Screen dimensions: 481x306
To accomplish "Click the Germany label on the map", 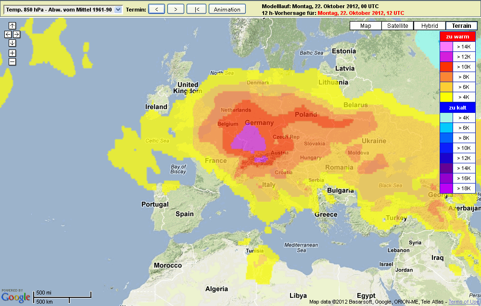I will (259, 123).
